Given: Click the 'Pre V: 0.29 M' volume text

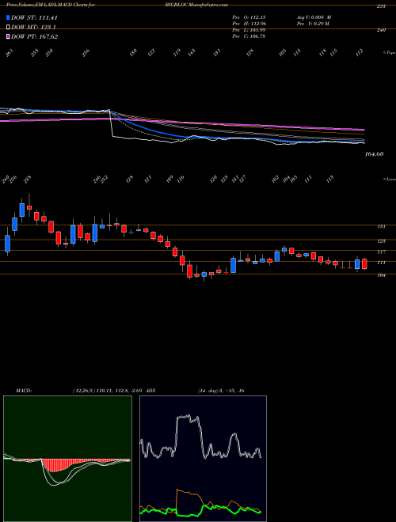Looking at the screenshot, I should click(x=314, y=24).
